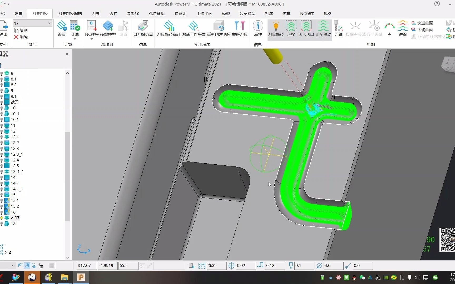The image size is (455, 284).
Task: Switch to the 刀具路径编辑 tab
Action: tap(70, 13)
